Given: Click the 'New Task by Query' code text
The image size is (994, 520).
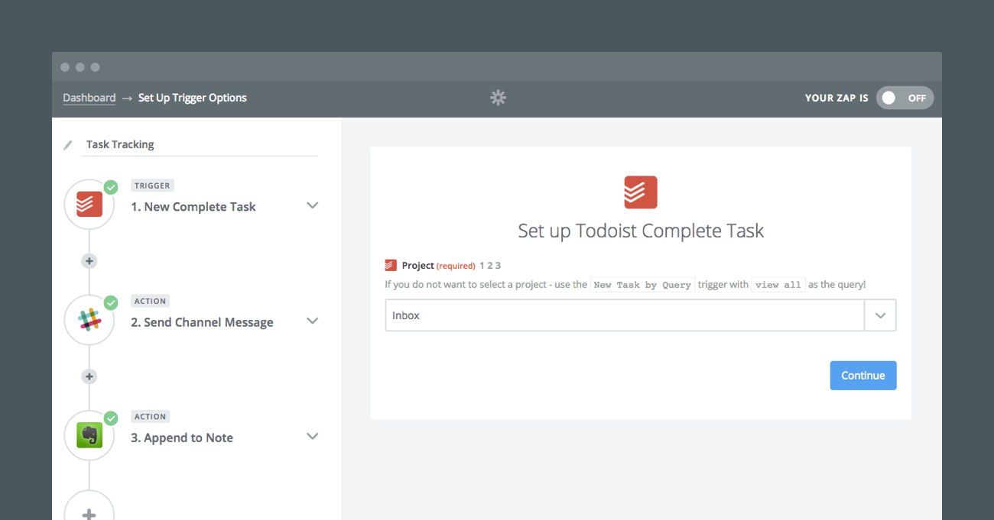Looking at the screenshot, I should pyautogui.click(x=642, y=285).
